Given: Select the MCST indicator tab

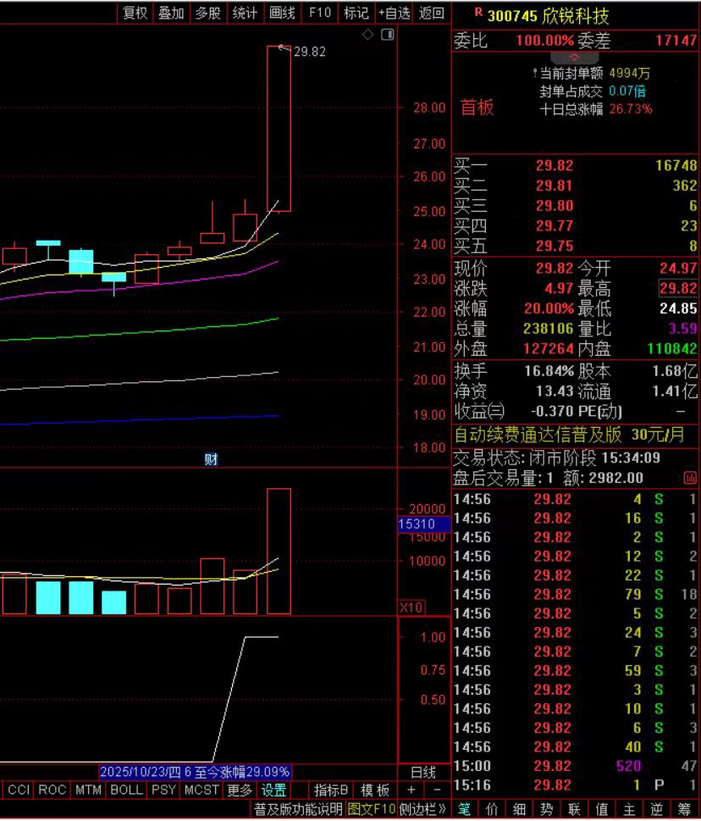Looking at the screenshot, I should click(x=201, y=790).
